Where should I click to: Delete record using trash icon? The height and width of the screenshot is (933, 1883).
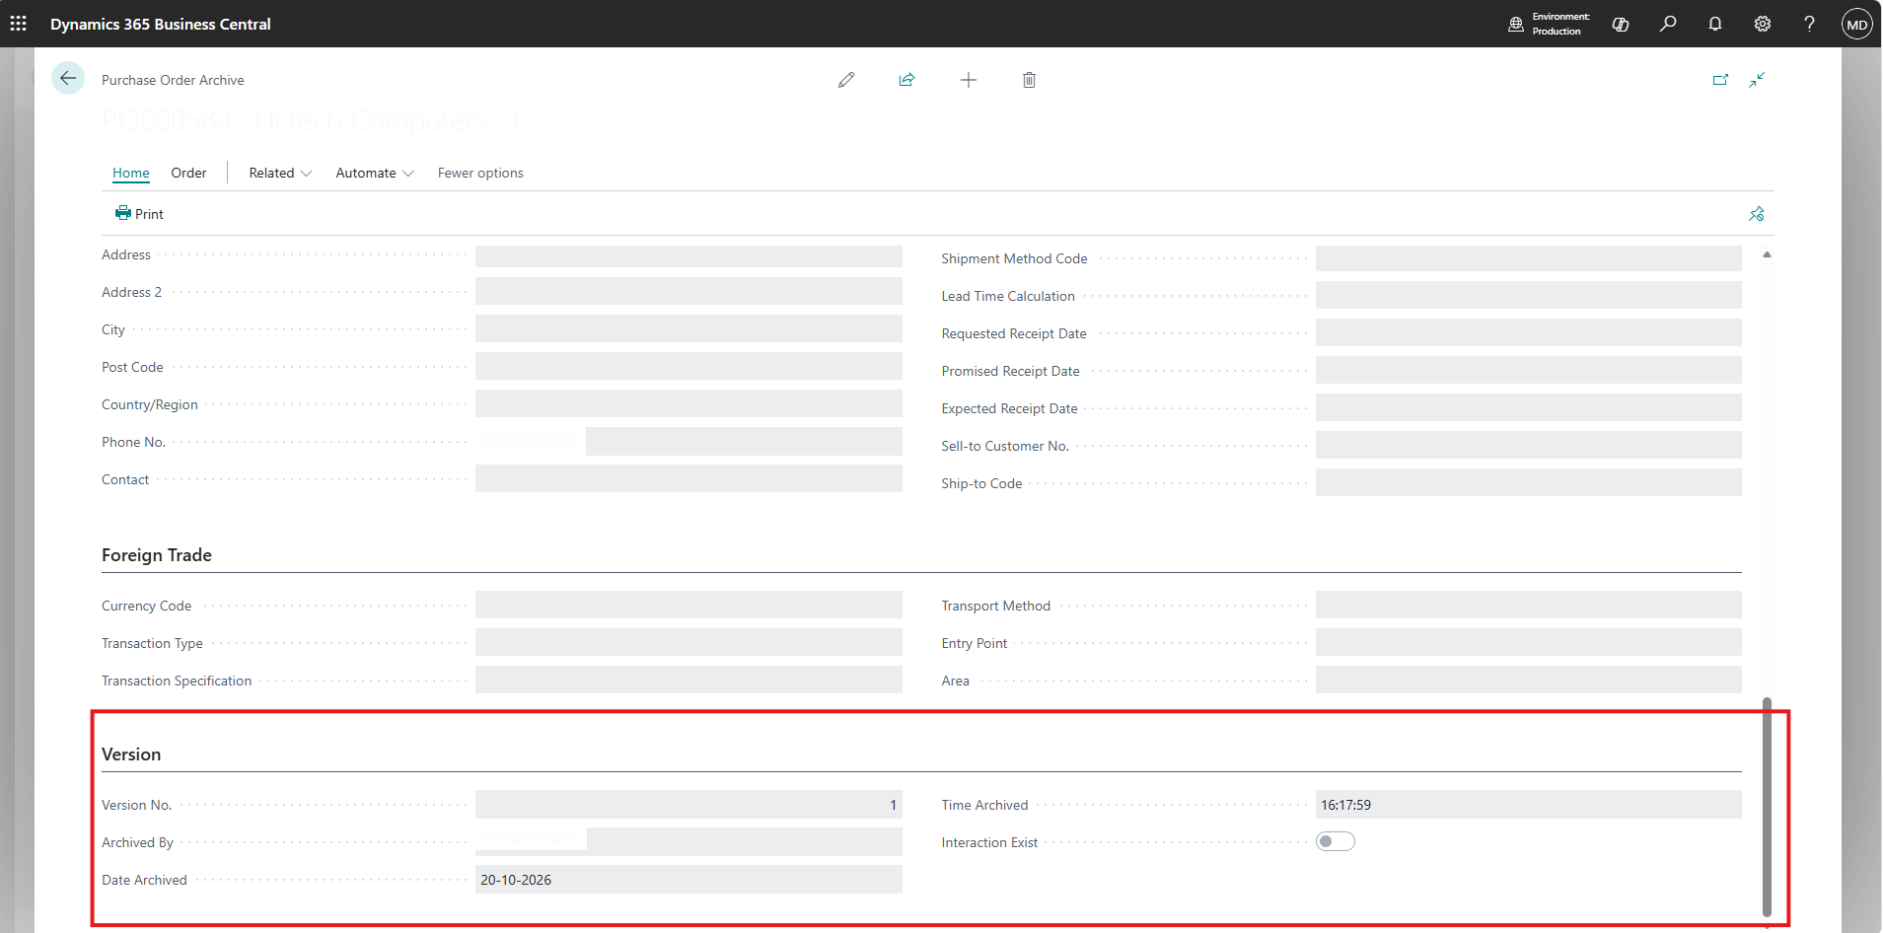[x=1029, y=80]
